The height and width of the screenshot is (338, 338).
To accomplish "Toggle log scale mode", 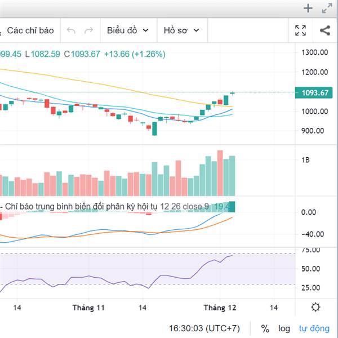I will pos(284,328).
